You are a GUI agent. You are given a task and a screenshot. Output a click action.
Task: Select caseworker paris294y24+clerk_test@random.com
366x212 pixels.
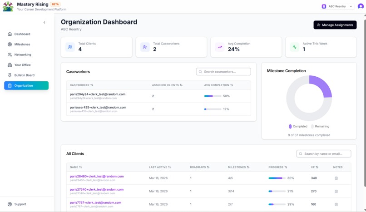(98, 94)
